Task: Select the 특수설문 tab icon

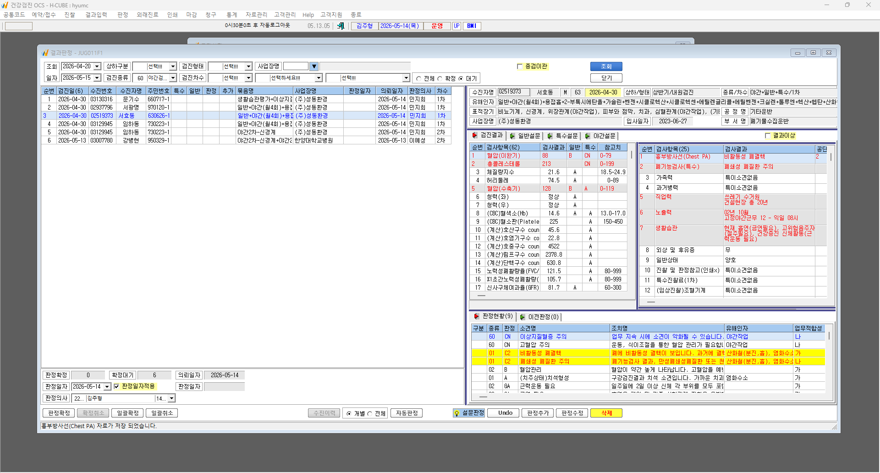Action: click(550, 136)
